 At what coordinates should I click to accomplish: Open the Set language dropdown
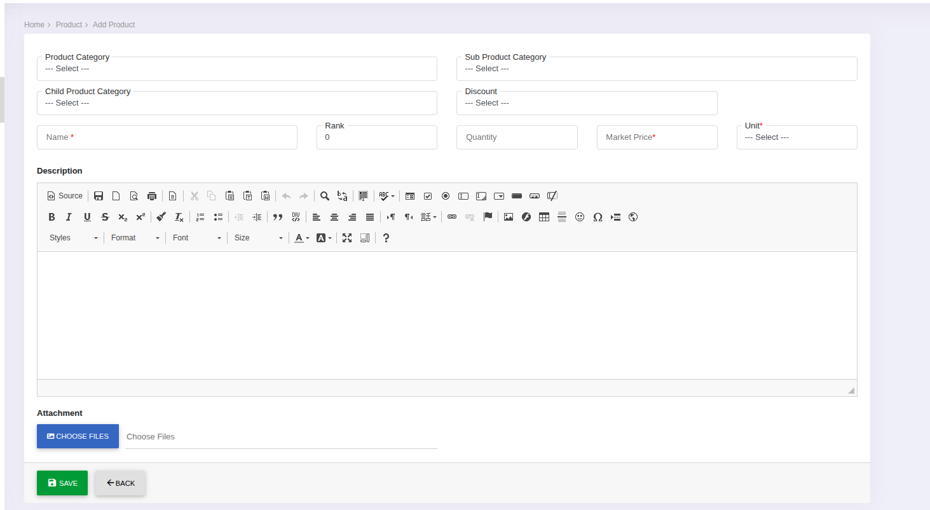429,217
